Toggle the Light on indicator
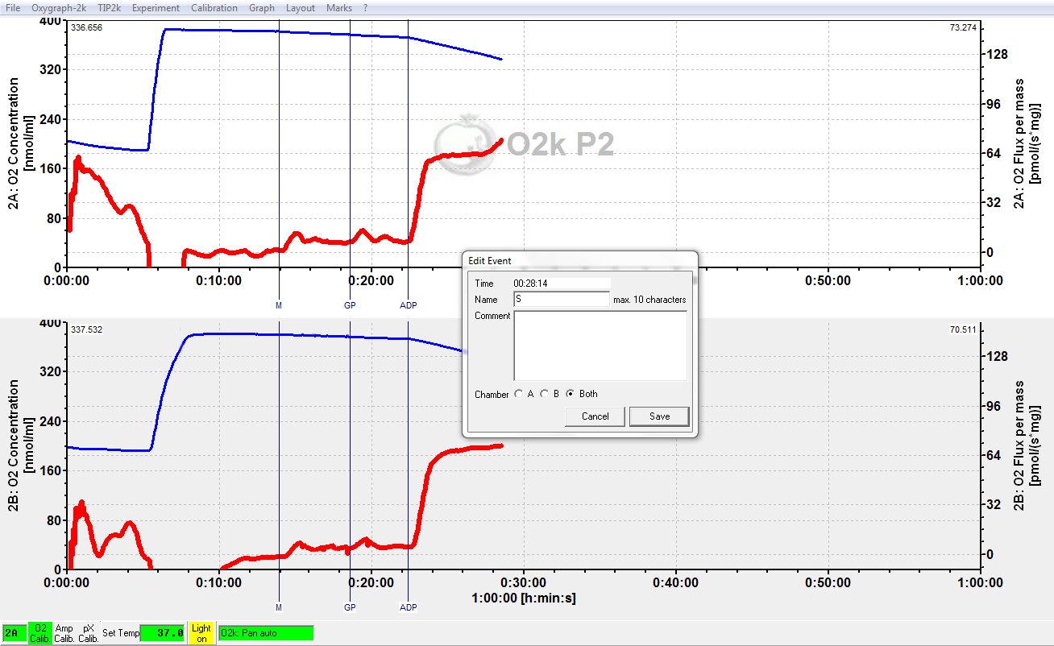This screenshot has width=1054, height=646. [x=201, y=633]
